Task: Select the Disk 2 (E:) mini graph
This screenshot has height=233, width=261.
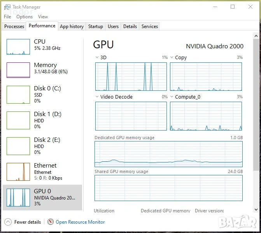Action: (x=18, y=146)
